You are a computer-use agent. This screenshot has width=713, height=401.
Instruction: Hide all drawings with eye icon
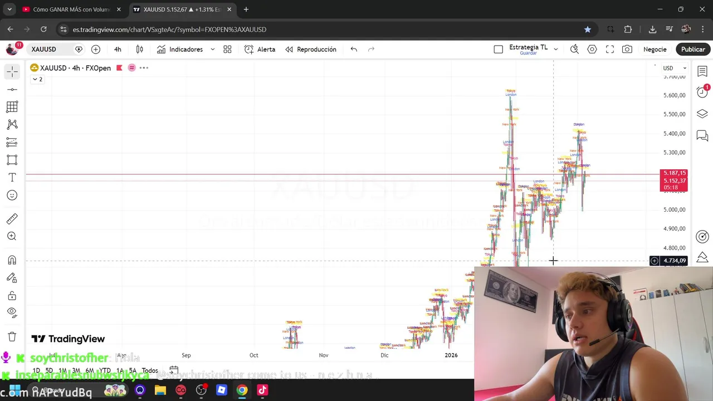12,313
